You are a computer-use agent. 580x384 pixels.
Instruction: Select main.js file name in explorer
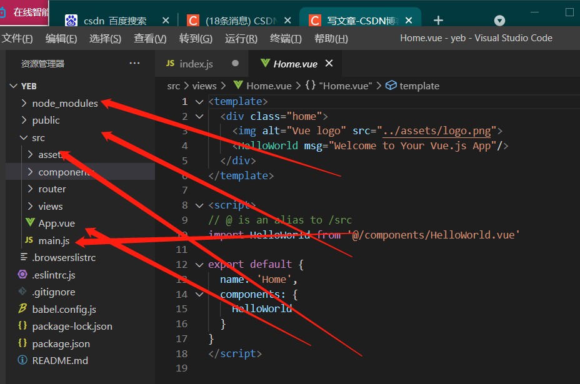pyautogui.click(x=54, y=240)
